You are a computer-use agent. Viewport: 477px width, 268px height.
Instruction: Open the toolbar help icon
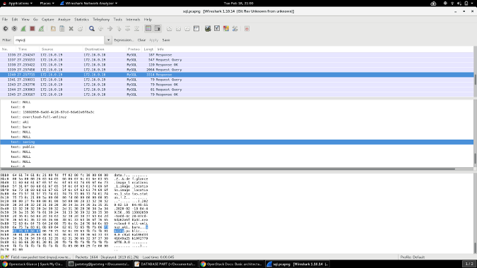[247, 28]
